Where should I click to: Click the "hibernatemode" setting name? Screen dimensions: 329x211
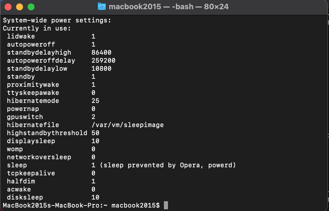pyautogui.click(x=33, y=101)
